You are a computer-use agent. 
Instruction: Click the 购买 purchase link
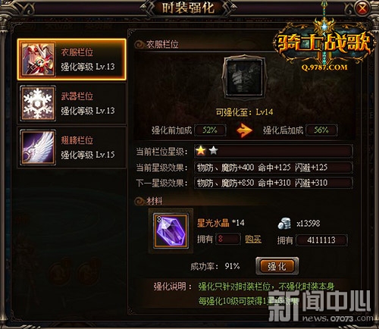coord(253,239)
